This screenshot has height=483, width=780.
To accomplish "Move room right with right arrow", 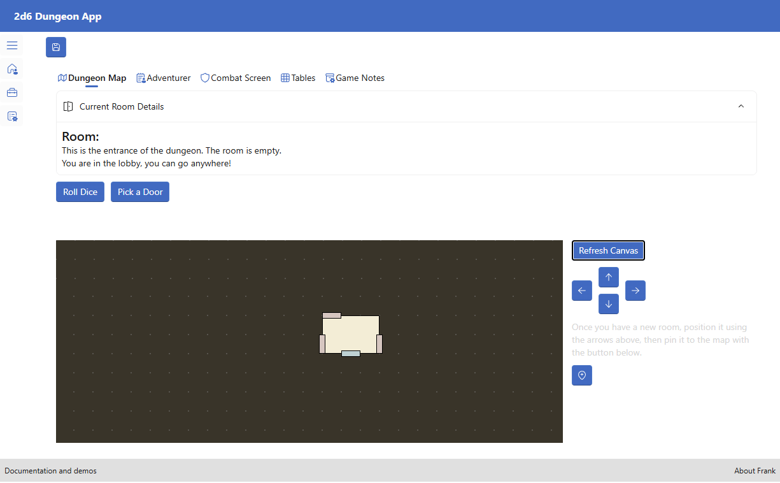I will point(635,291).
